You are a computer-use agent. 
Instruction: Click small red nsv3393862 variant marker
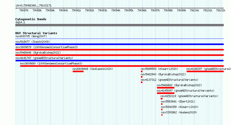pos(162,115)
